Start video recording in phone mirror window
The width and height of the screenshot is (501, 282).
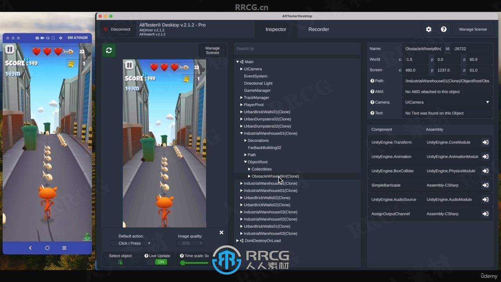(42, 38)
